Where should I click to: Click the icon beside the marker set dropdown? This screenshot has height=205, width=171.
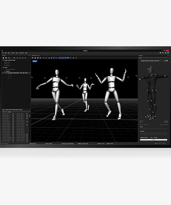(x=167, y=61)
